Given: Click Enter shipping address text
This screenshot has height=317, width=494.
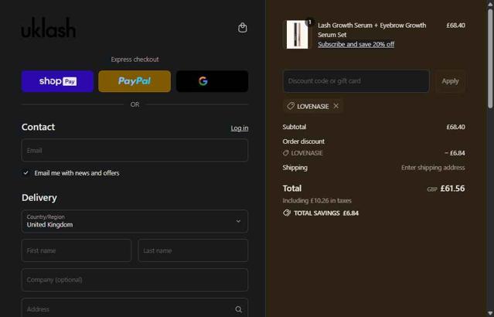Looking at the screenshot, I should (x=433, y=168).
